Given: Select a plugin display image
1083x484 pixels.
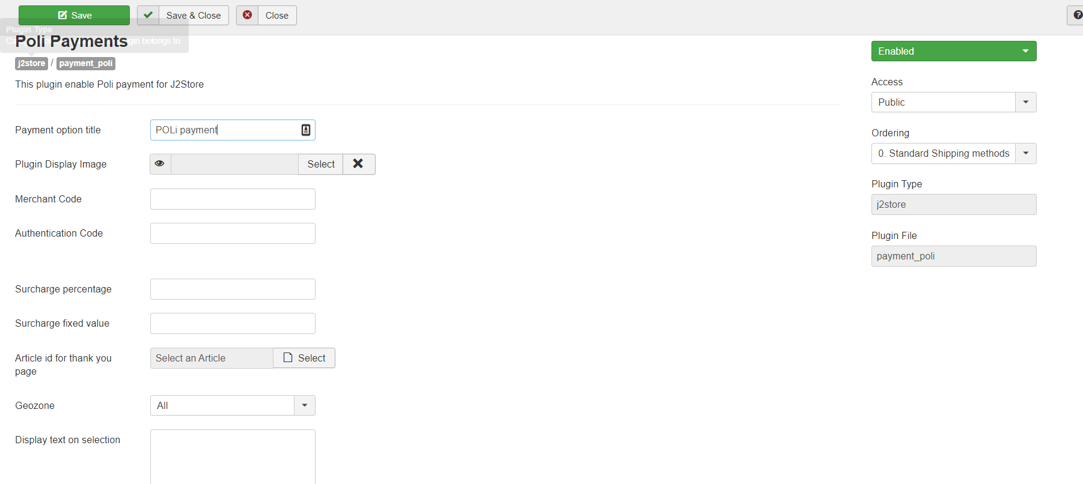Looking at the screenshot, I should coord(321,164).
